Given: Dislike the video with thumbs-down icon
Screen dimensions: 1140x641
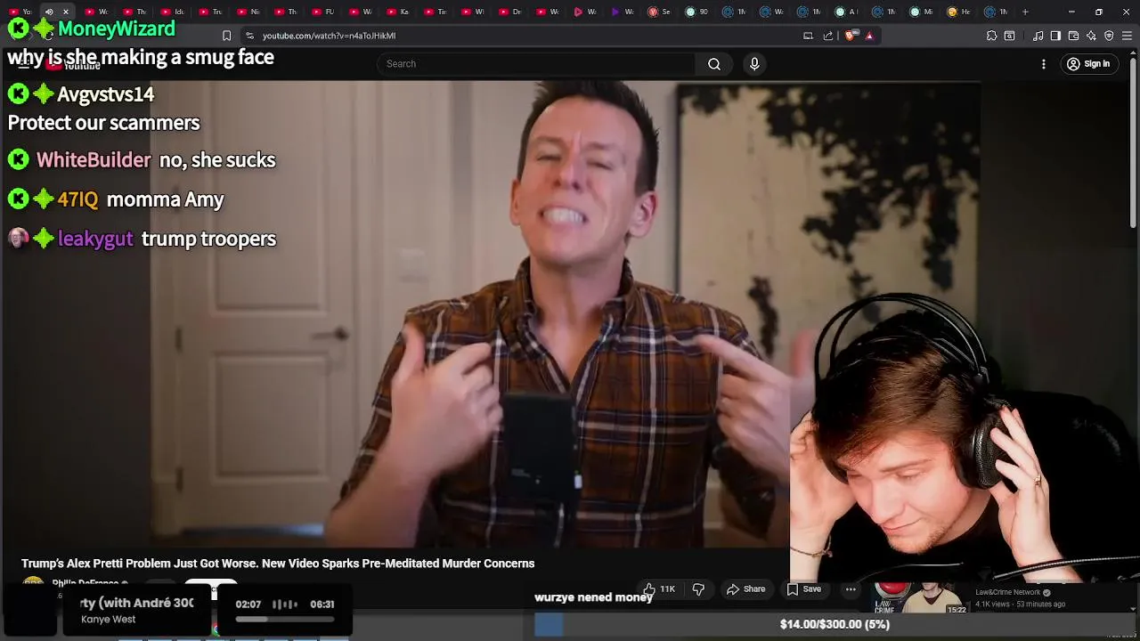Looking at the screenshot, I should tap(698, 589).
